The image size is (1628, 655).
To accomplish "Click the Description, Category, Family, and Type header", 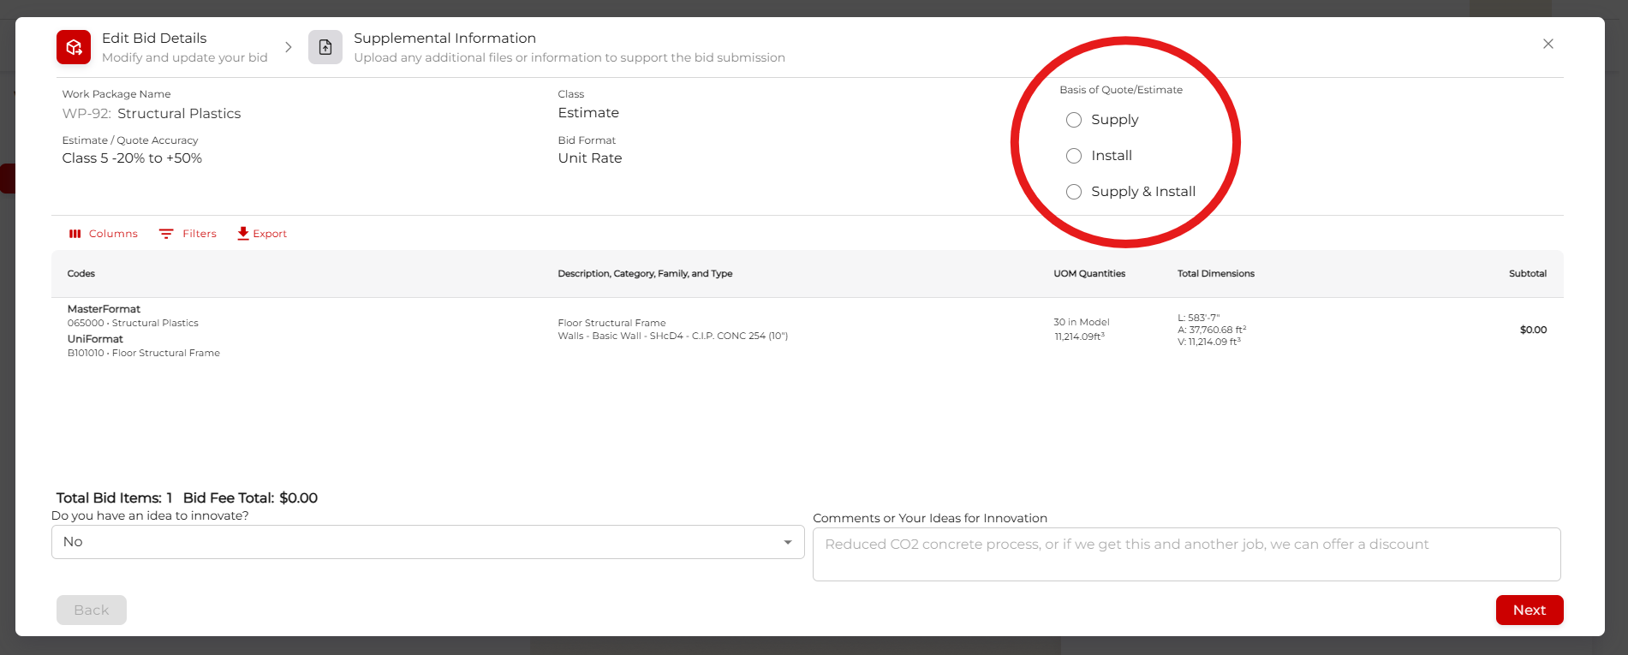I will point(645,274).
